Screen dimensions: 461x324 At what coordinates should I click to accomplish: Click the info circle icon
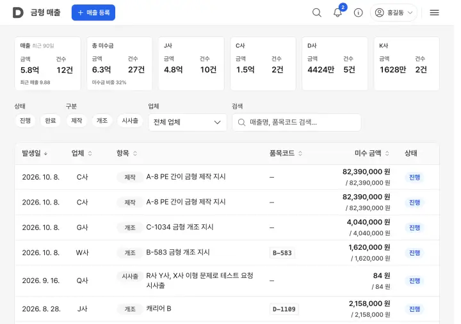pos(358,13)
